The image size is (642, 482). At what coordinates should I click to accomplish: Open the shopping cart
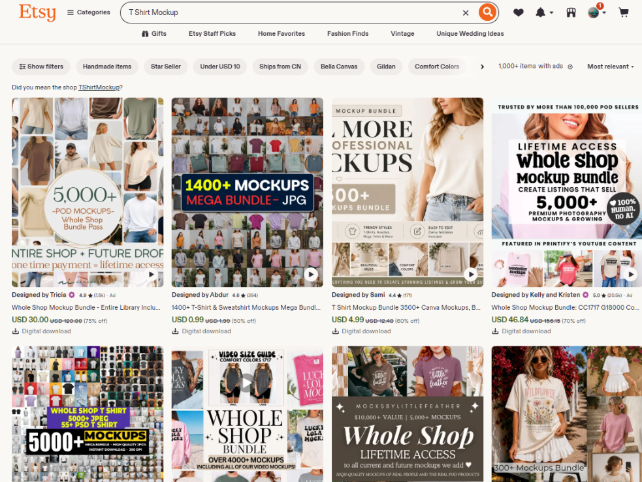coord(624,12)
